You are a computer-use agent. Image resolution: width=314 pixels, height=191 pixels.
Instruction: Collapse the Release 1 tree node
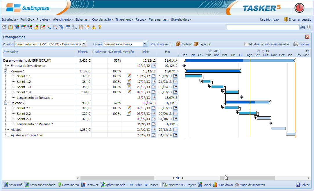point(6,71)
